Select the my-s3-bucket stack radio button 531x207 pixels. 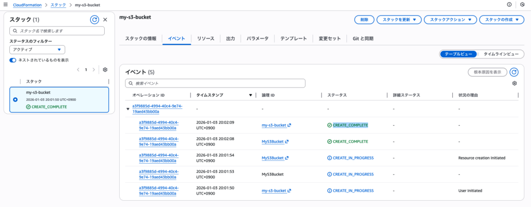point(15,99)
